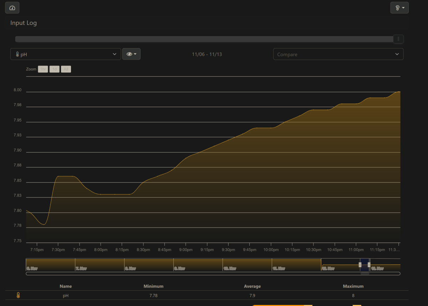Click the Name column header
Viewport: 428px width, 306px height.
tap(66, 286)
